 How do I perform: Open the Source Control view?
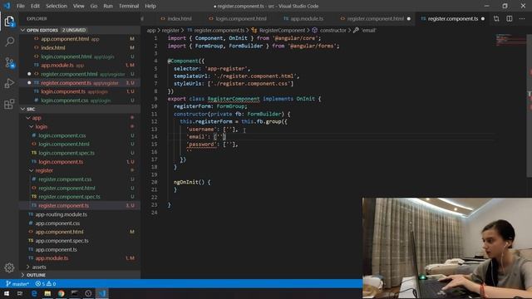pos(9,63)
